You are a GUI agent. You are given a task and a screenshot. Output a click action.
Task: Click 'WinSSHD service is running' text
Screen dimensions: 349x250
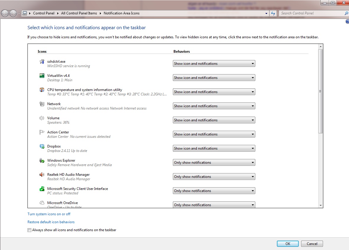click(69, 66)
